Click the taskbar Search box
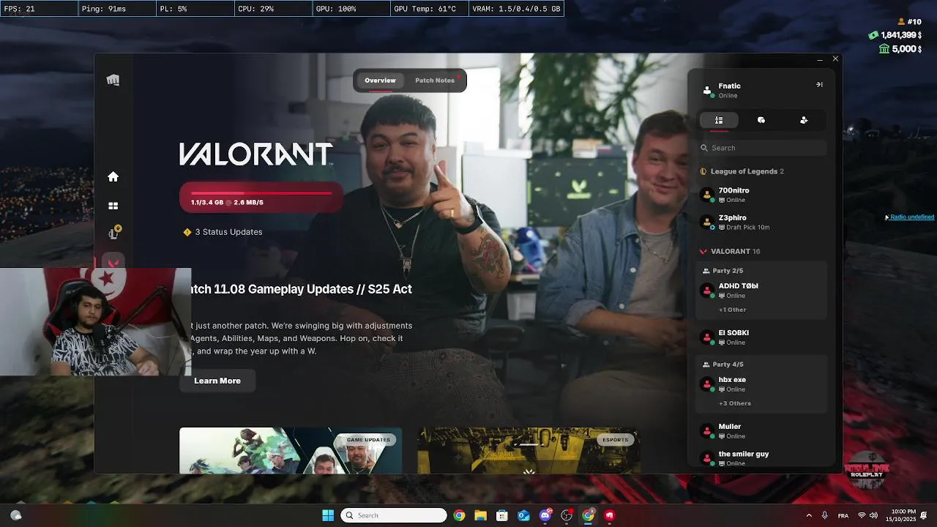937x527 pixels. coord(394,515)
